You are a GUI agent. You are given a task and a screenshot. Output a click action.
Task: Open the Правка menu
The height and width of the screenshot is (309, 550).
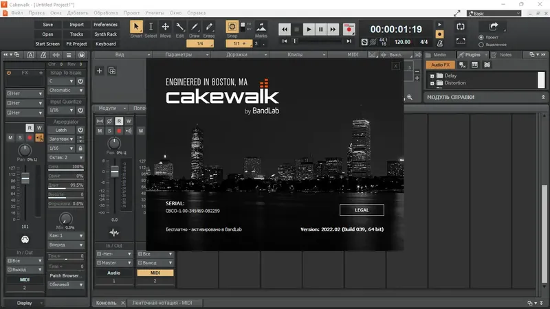click(36, 13)
